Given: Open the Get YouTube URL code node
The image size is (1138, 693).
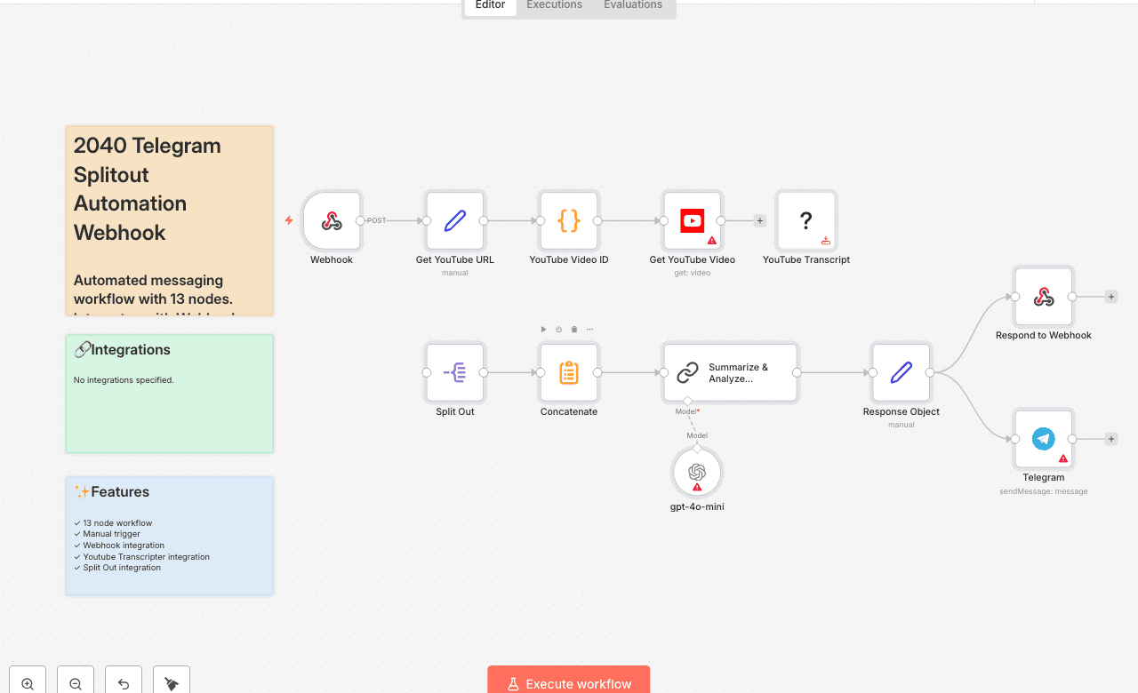Looking at the screenshot, I should (454, 220).
